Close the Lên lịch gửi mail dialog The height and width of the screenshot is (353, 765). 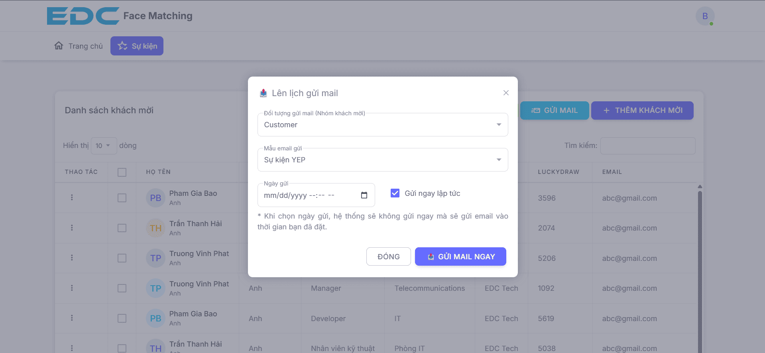pos(506,93)
